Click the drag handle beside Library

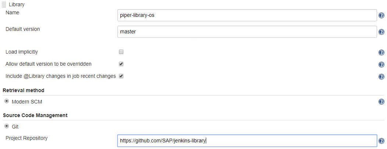tap(4, 5)
